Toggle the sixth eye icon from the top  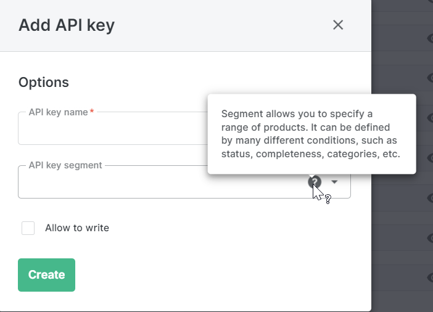(430, 237)
